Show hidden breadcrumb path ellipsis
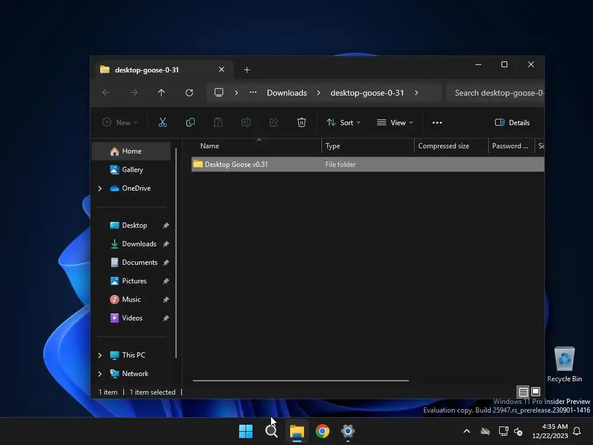 pos(253,92)
